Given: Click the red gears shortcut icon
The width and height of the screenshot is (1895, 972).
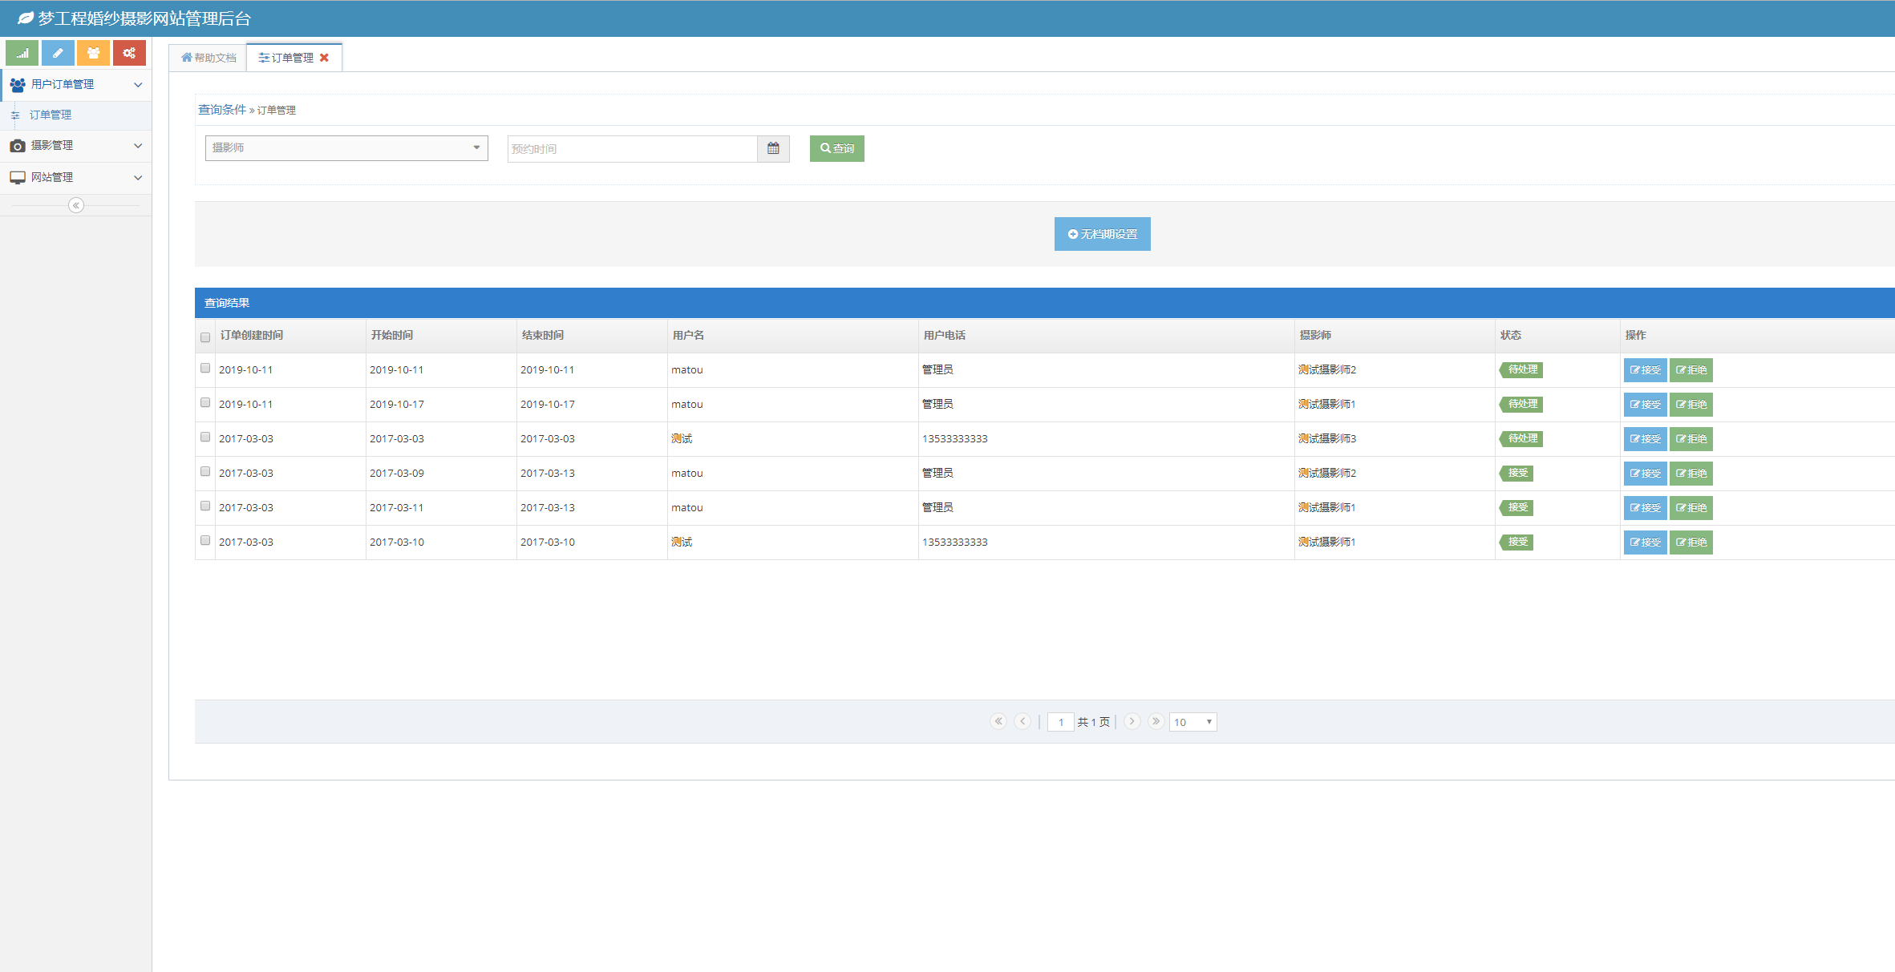Looking at the screenshot, I should tap(129, 53).
